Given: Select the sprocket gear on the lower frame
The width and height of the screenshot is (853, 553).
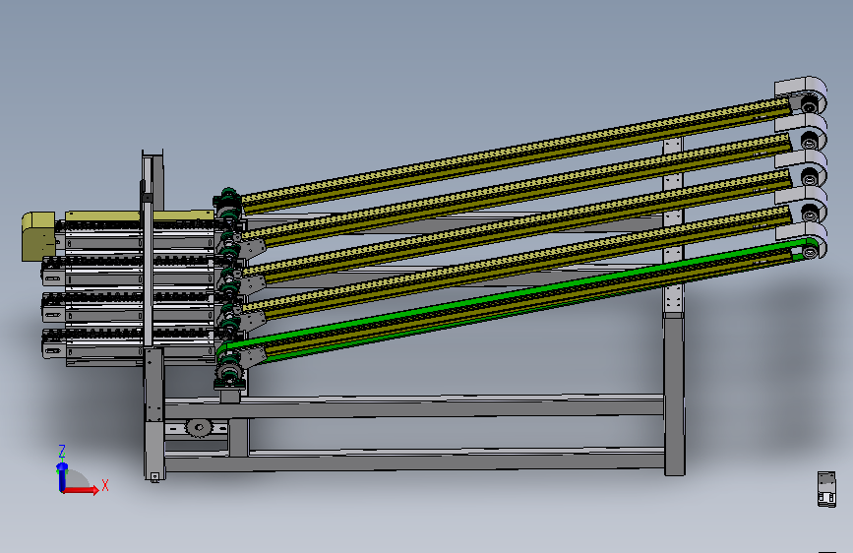Looking at the screenshot, I should [x=198, y=427].
